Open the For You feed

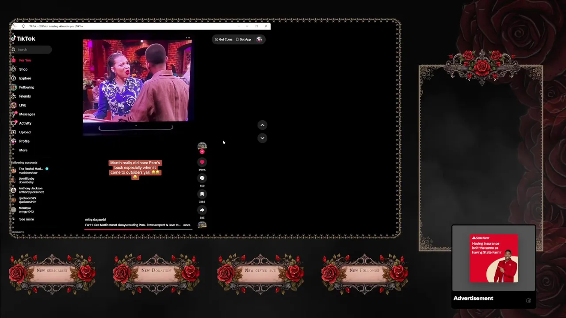click(21, 60)
